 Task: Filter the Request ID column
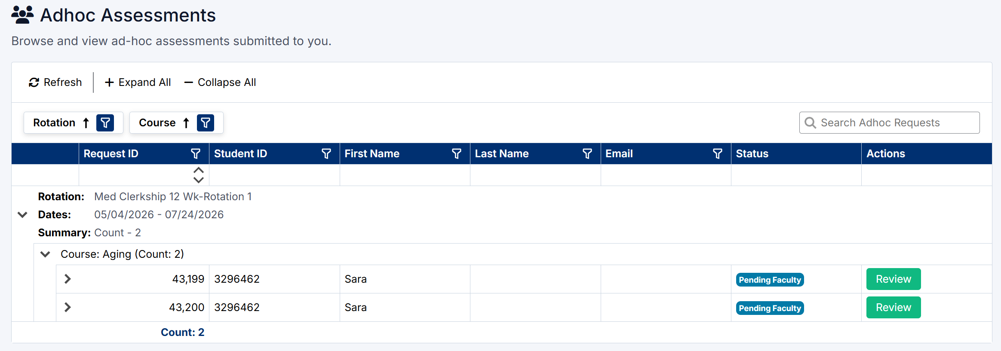[196, 154]
